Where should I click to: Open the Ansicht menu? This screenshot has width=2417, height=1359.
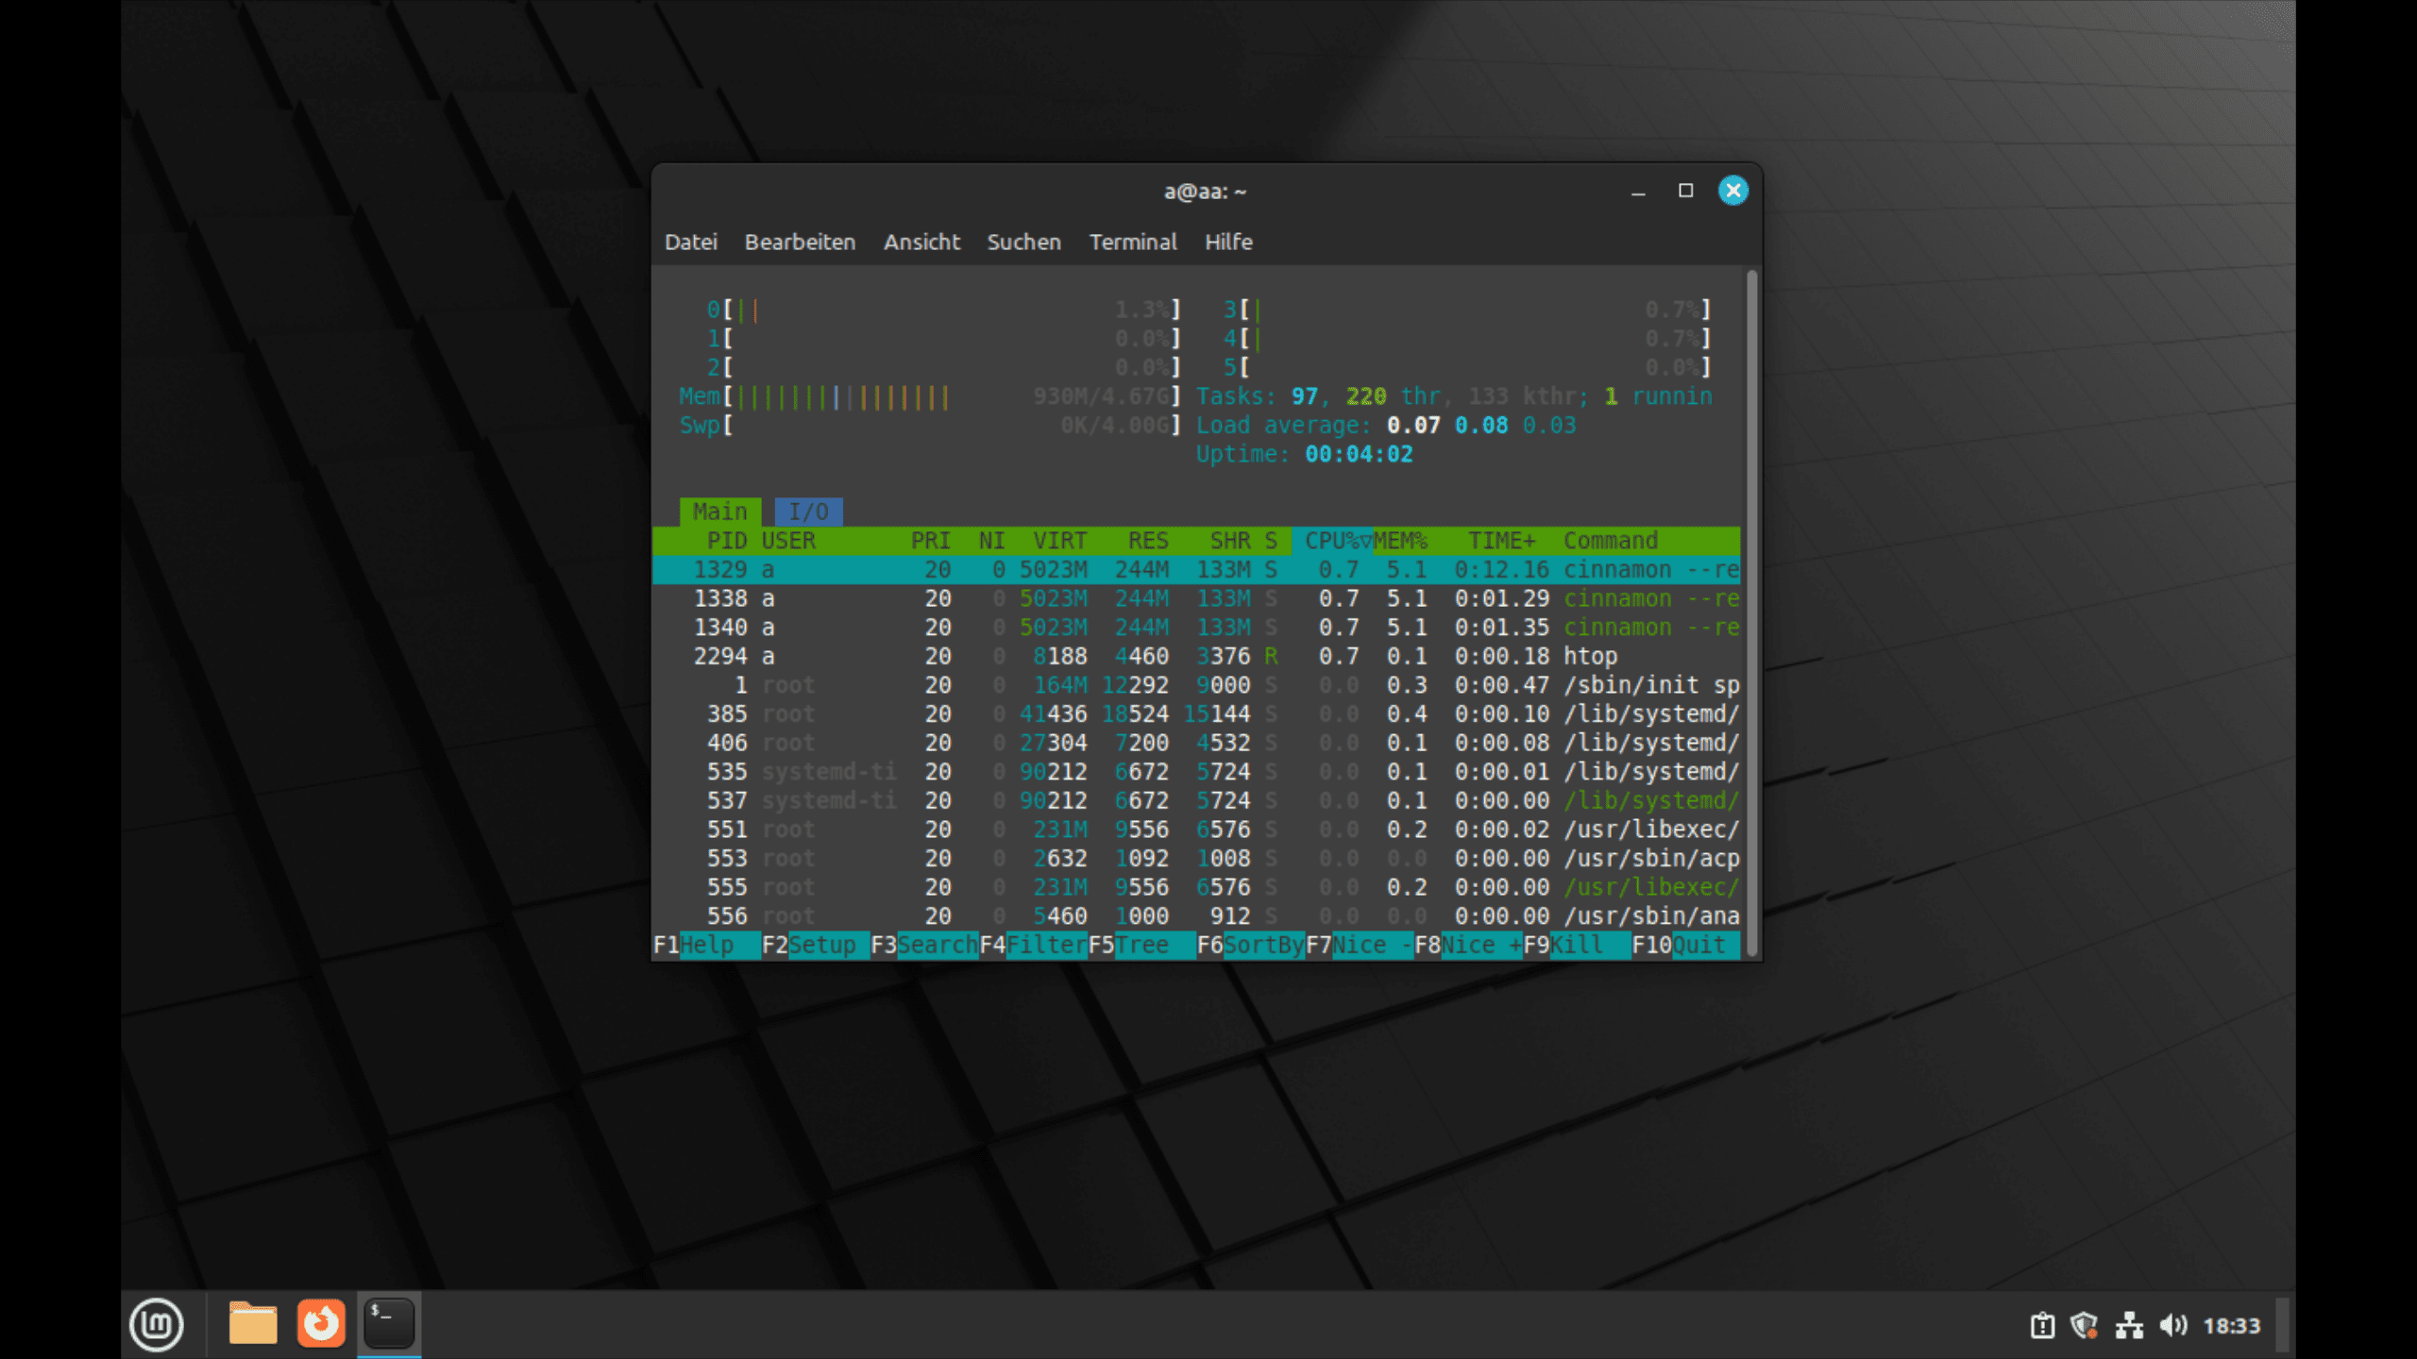921,242
